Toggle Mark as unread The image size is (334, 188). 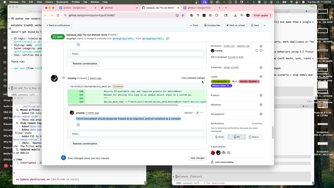pos(236,25)
